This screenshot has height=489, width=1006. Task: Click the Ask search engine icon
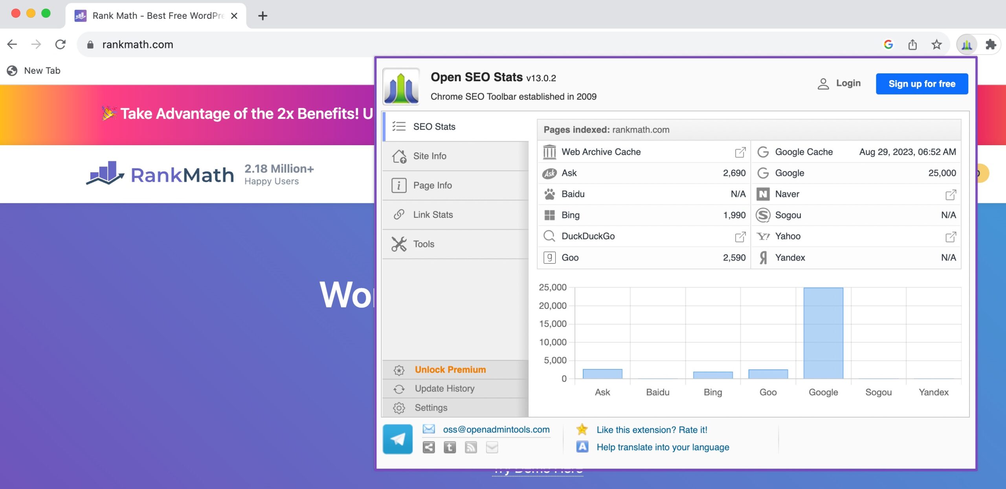coord(549,173)
